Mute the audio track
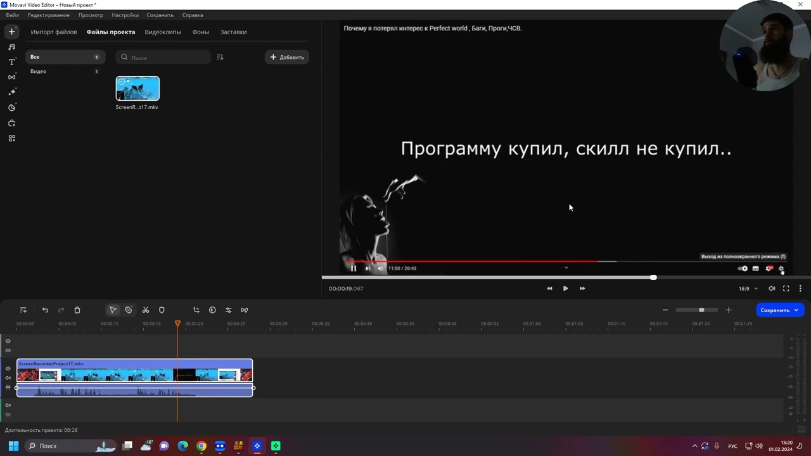The image size is (811, 456). click(8, 405)
